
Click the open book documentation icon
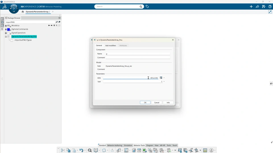[96, 150]
